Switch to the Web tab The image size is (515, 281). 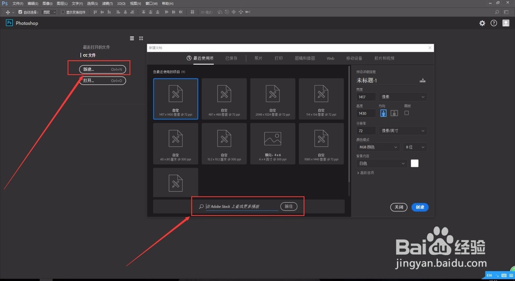[x=331, y=59]
